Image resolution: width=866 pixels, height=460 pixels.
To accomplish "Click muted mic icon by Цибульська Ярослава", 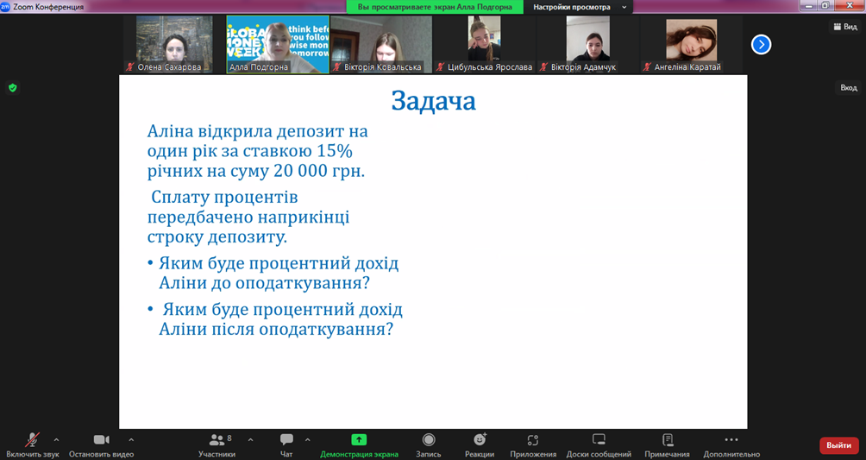I will 441,67.
